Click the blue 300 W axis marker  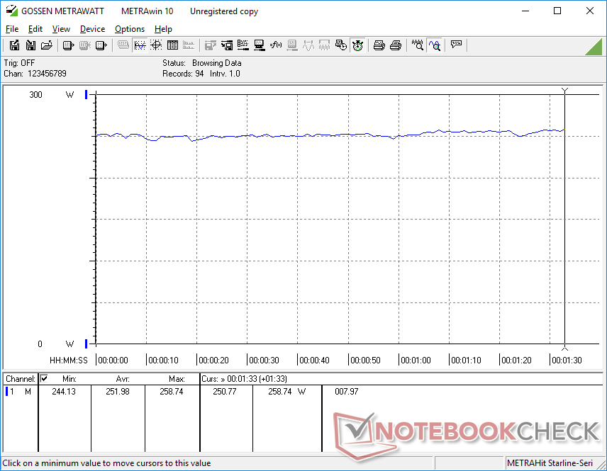pyautogui.click(x=87, y=94)
